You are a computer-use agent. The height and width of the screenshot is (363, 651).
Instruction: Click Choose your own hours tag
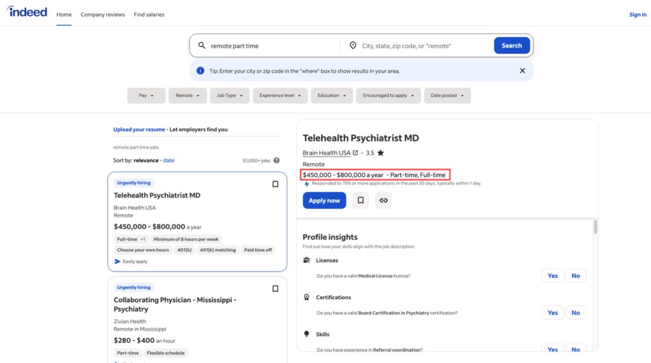143,250
